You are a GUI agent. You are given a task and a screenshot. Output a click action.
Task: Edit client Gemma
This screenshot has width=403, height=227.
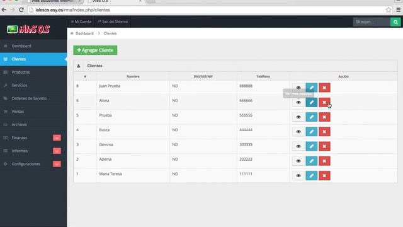pos(312,146)
